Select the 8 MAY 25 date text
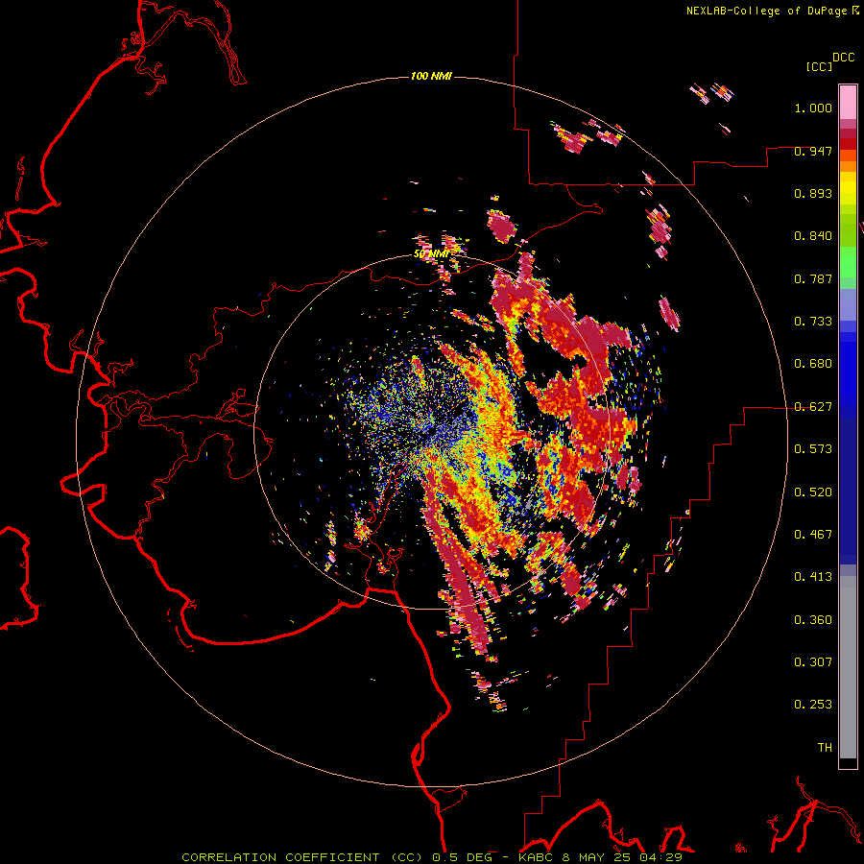This screenshot has height=864, width=864. tap(597, 857)
